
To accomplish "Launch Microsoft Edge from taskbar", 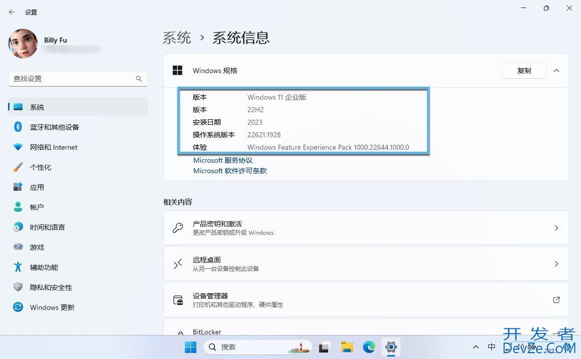I will [x=369, y=347].
